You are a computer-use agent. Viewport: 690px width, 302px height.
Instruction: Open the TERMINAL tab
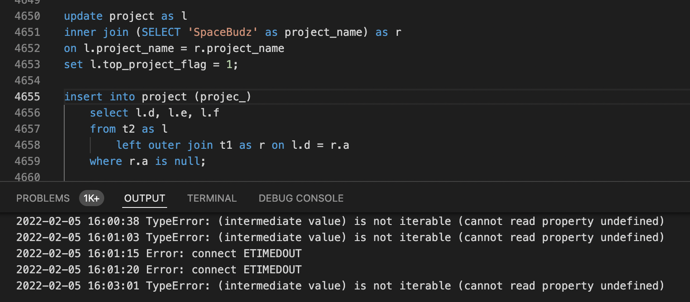212,198
